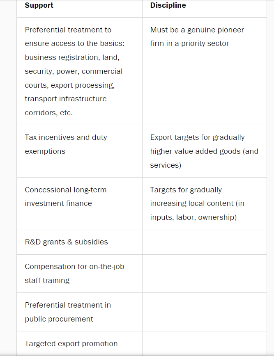The width and height of the screenshot is (274, 356).
Task: Click the empty Discipline cell beside R&D grants
Action: [204, 242]
